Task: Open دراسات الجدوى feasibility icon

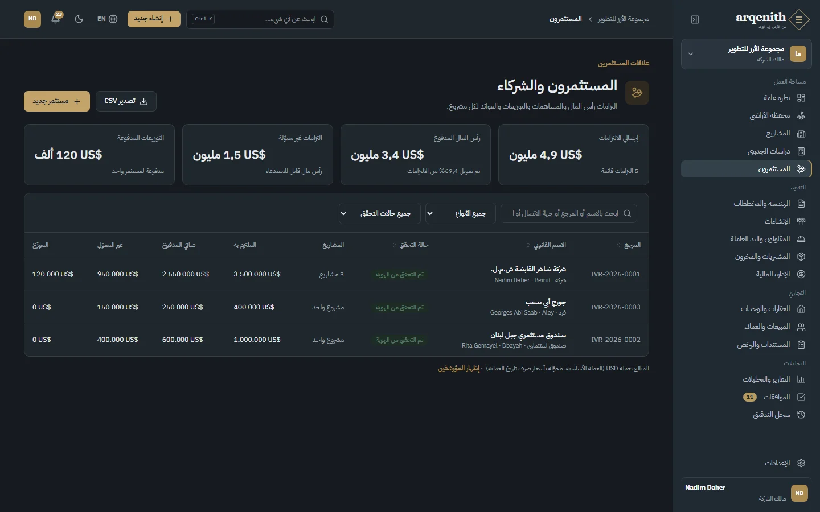Action: tap(801, 151)
